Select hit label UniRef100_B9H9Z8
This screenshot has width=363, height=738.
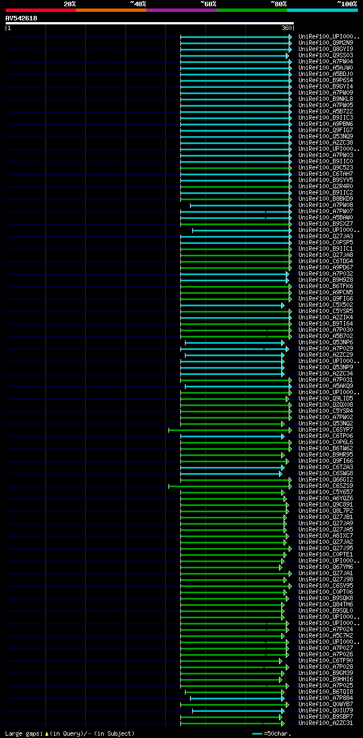pos(326,280)
